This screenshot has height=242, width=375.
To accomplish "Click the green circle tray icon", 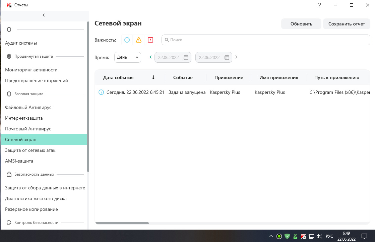I will pyautogui.click(x=279, y=236).
